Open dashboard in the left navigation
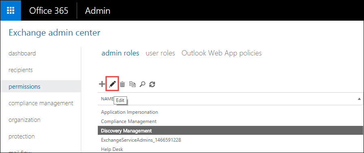364x153 pixels. [x=22, y=53]
